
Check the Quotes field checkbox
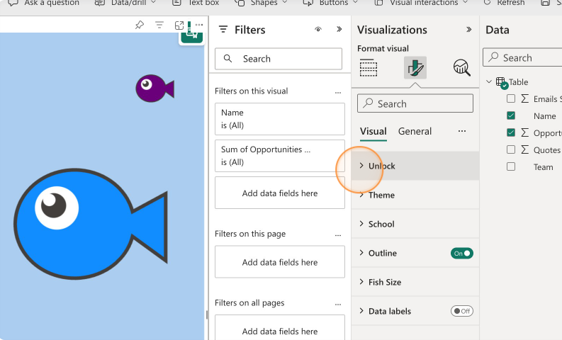[x=511, y=149]
